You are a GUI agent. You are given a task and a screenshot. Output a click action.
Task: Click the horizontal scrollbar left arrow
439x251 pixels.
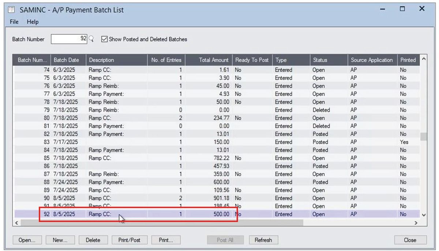(x=17, y=223)
